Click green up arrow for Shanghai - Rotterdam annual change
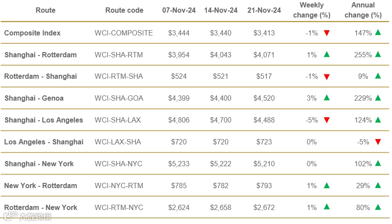392x224 pixels. point(378,55)
